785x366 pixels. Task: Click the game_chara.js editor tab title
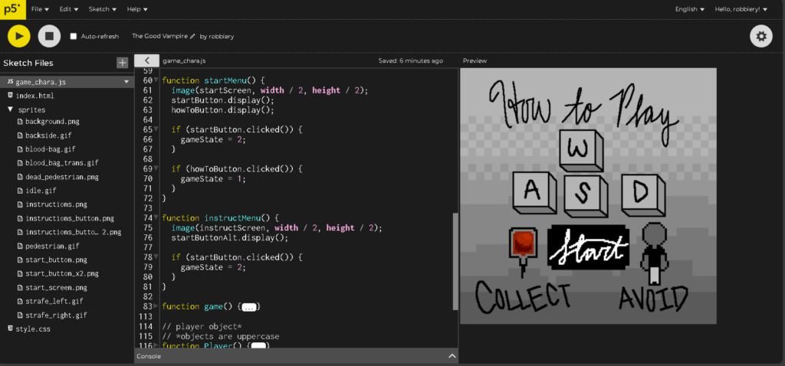(x=184, y=61)
